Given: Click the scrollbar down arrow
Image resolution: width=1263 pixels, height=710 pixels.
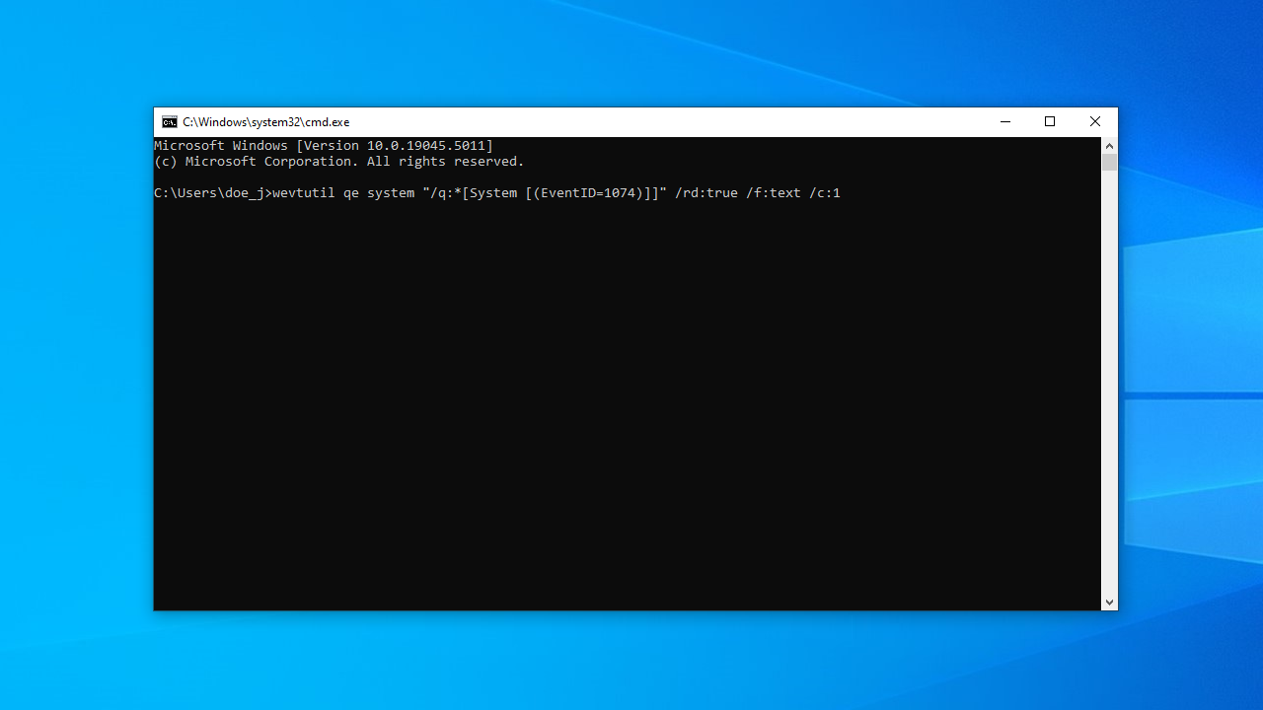Looking at the screenshot, I should coord(1110,602).
